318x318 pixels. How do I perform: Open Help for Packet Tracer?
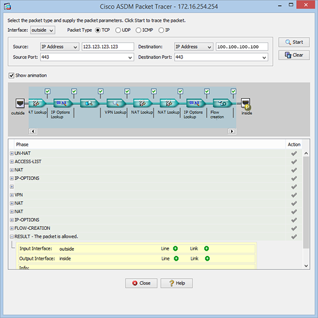point(176,283)
